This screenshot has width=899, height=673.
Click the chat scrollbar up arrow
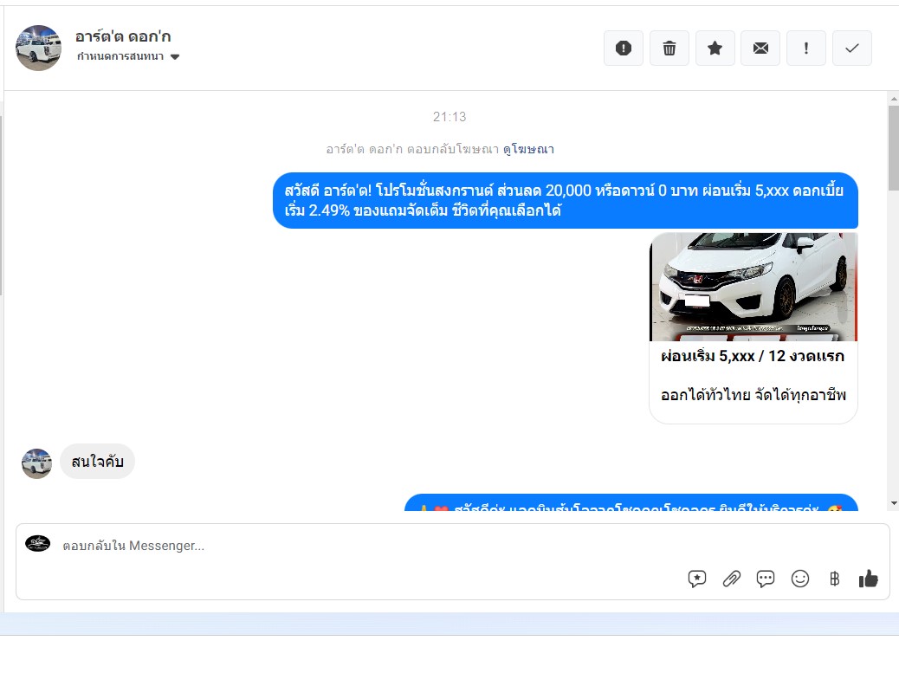[x=894, y=99]
